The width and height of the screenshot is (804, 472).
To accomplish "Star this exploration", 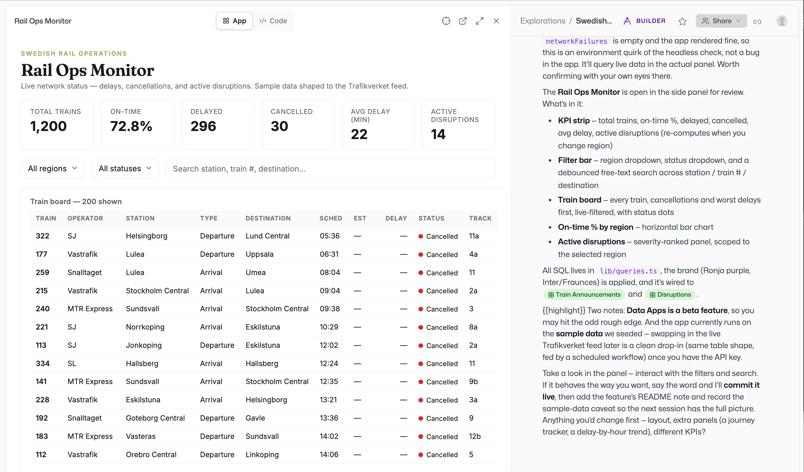I will click(682, 21).
